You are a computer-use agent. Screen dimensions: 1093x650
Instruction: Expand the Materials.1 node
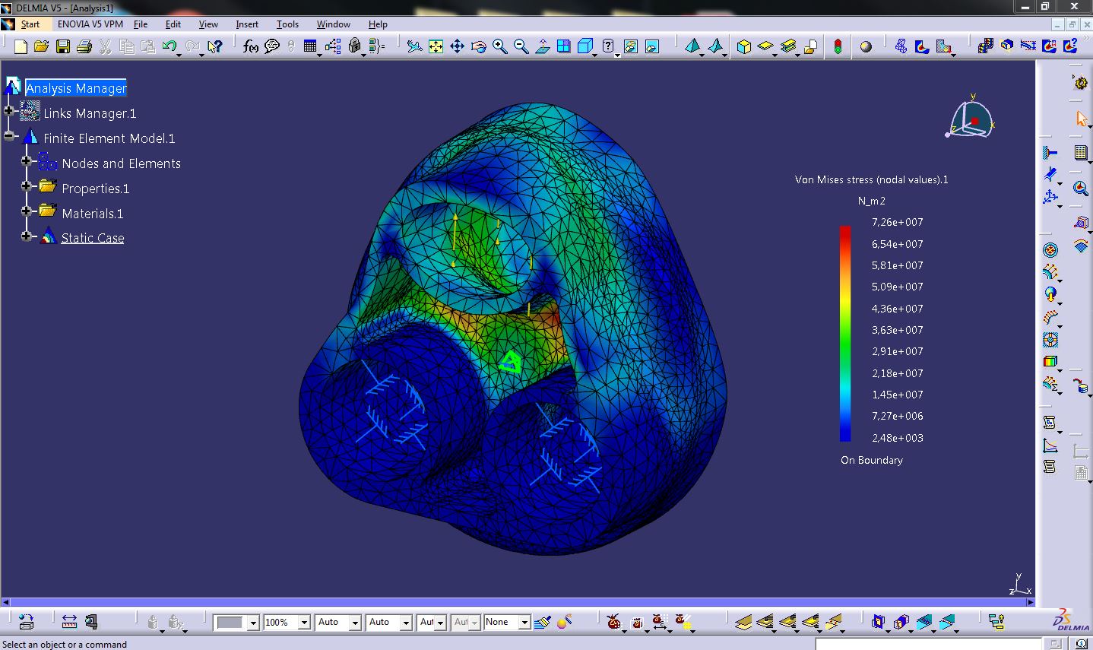point(27,211)
